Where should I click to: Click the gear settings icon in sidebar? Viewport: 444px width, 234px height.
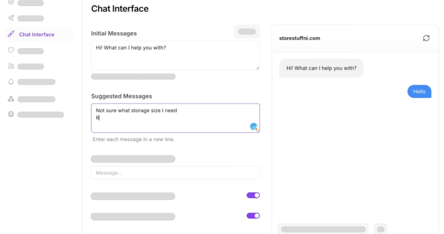point(11,2)
